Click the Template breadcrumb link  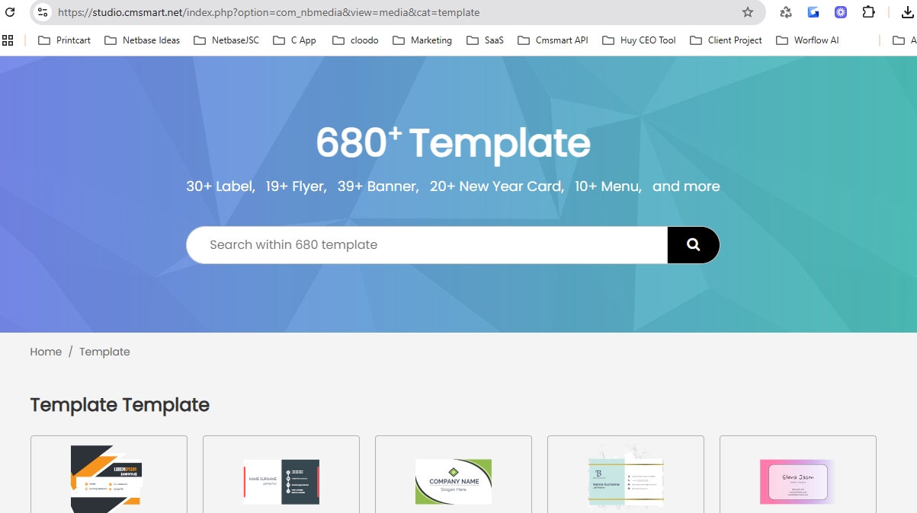104,351
